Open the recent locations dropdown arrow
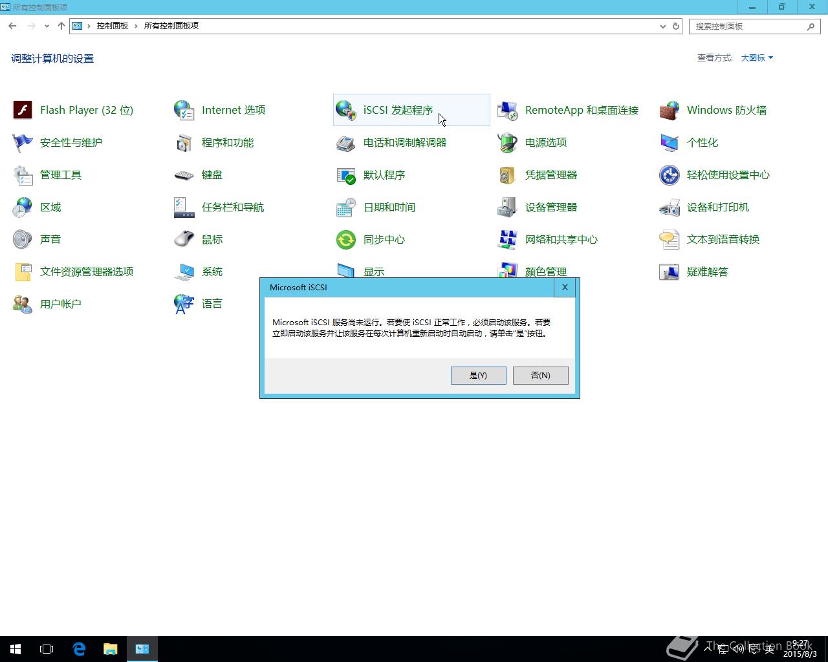828x662 pixels. [47, 26]
